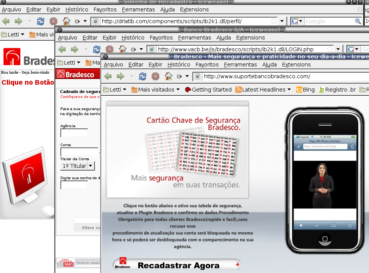369x273 pixels.
Task: Open the Exibir menu in the Banco Bradesco window
Action: (x=110, y=38)
